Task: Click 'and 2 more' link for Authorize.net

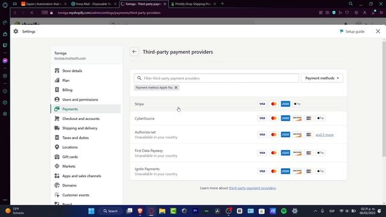Action: coord(324,135)
